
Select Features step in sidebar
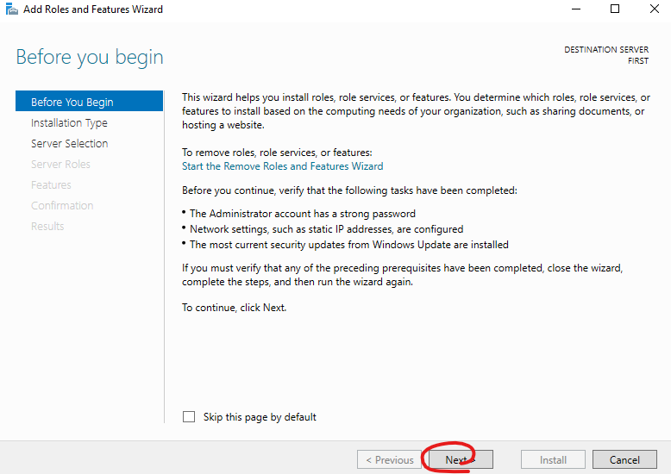pos(51,184)
